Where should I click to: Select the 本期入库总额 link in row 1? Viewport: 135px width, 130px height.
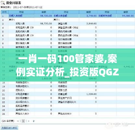(x=16, y=16)
